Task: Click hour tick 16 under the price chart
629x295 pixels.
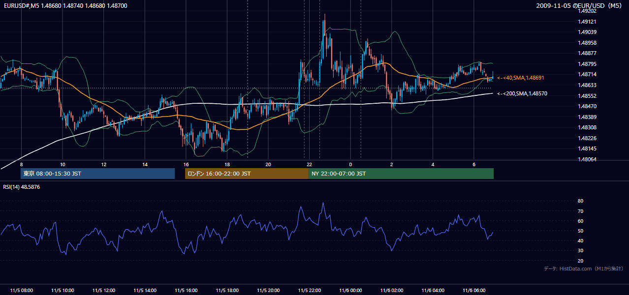Action: pos(186,164)
